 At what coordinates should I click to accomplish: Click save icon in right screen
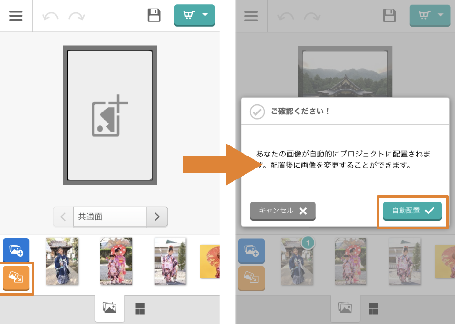point(389,15)
